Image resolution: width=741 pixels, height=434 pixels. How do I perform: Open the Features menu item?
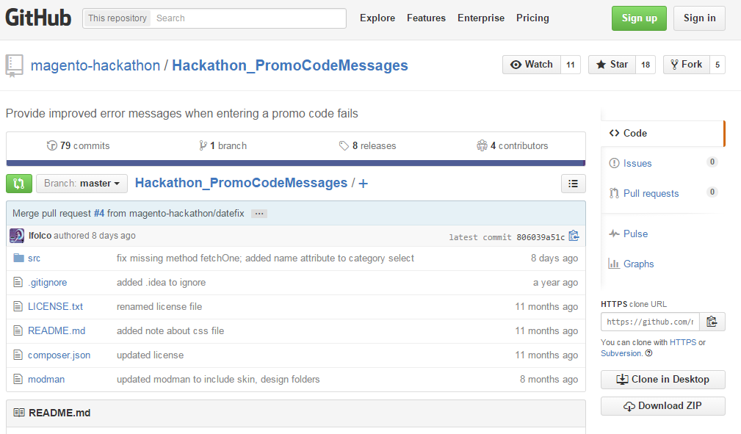point(426,18)
